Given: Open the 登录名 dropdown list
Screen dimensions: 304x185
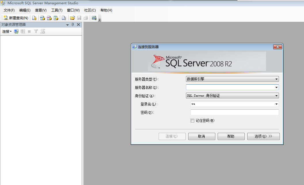Looking at the screenshot, I should [276, 104].
